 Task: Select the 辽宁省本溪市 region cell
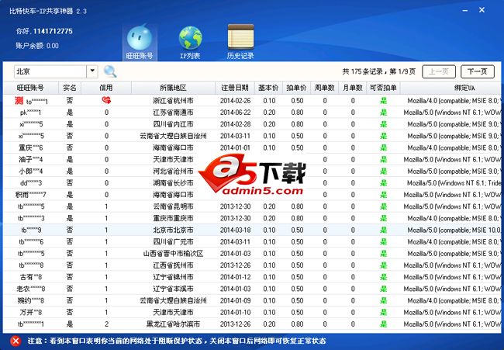173,289
